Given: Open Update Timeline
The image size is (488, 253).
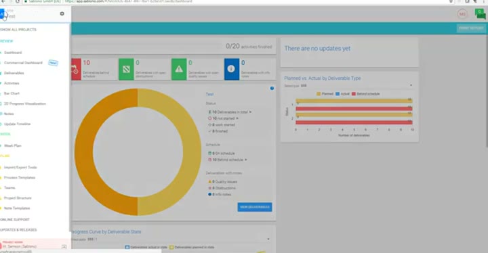Looking at the screenshot, I should tap(17, 124).
